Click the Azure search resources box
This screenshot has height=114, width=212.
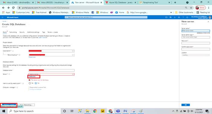[x=106, y=17]
